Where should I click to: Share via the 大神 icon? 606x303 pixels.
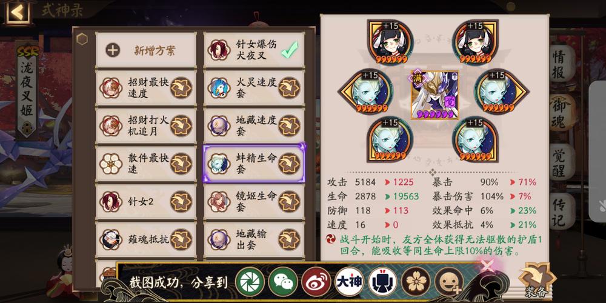[x=350, y=282]
